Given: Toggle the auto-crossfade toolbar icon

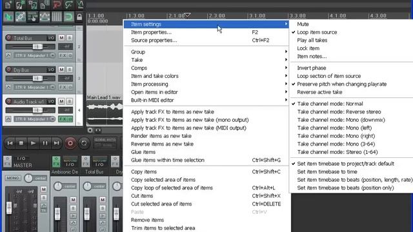Looking at the screenshot, I should (8, 17).
